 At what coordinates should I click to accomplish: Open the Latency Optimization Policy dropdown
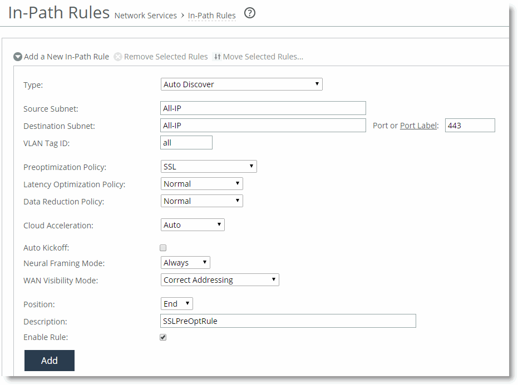201,184
